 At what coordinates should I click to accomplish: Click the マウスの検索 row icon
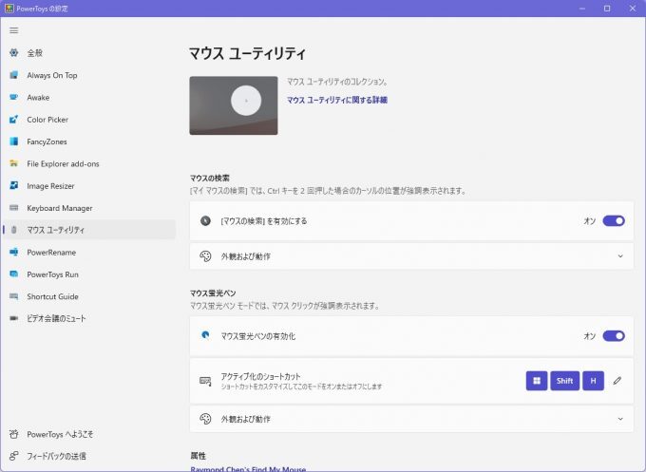coord(205,220)
